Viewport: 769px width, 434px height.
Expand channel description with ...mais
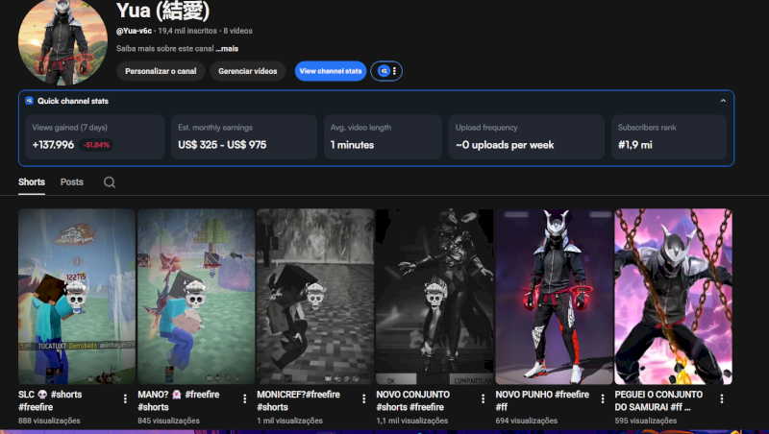pyautogui.click(x=227, y=49)
